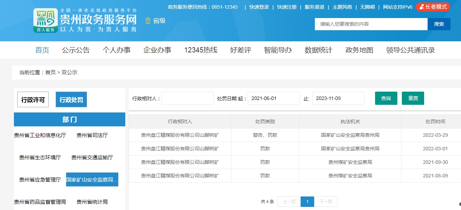Select the 行政处罚 tab

pyautogui.click(x=71, y=100)
